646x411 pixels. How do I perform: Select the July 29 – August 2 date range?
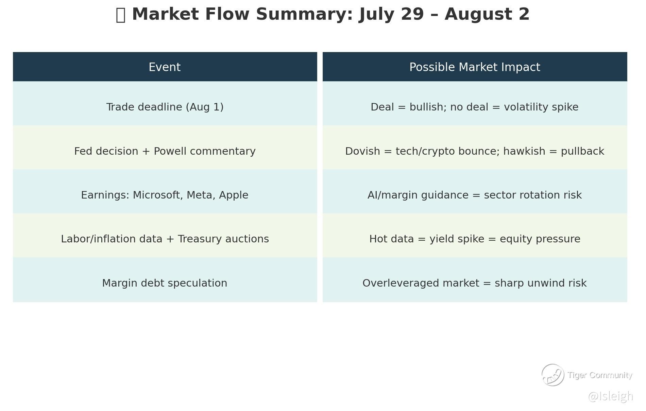pos(444,14)
